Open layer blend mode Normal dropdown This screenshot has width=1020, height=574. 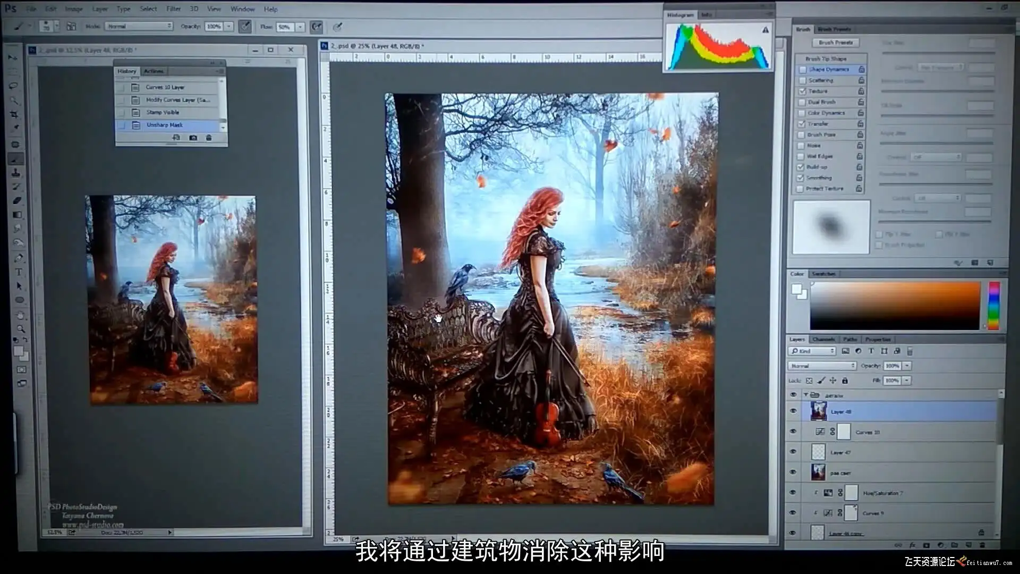click(822, 366)
